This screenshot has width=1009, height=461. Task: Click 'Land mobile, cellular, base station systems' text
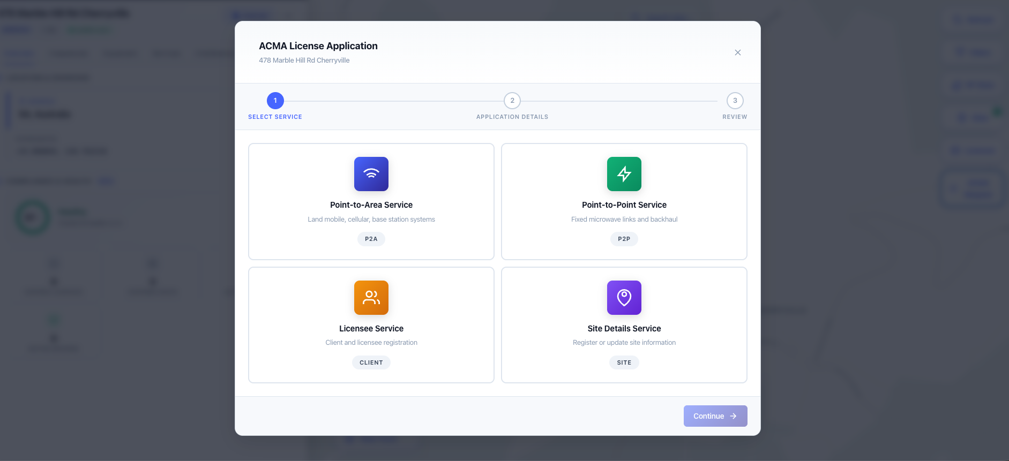(x=371, y=220)
